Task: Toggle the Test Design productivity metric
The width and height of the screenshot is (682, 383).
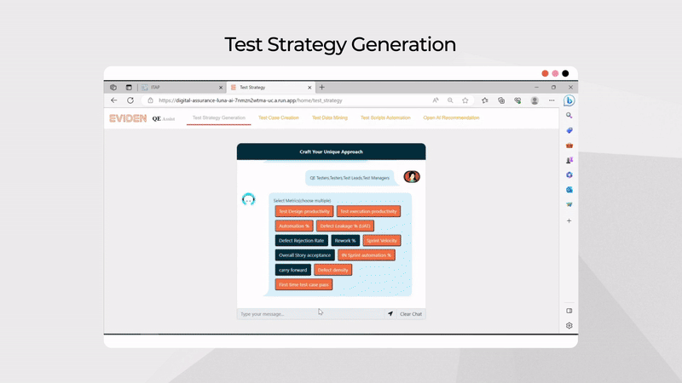Action: [304, 211]
